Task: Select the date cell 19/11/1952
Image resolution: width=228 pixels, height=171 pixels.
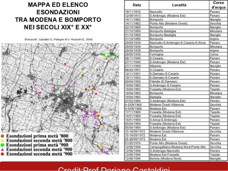Action: [x=137, y=77]
